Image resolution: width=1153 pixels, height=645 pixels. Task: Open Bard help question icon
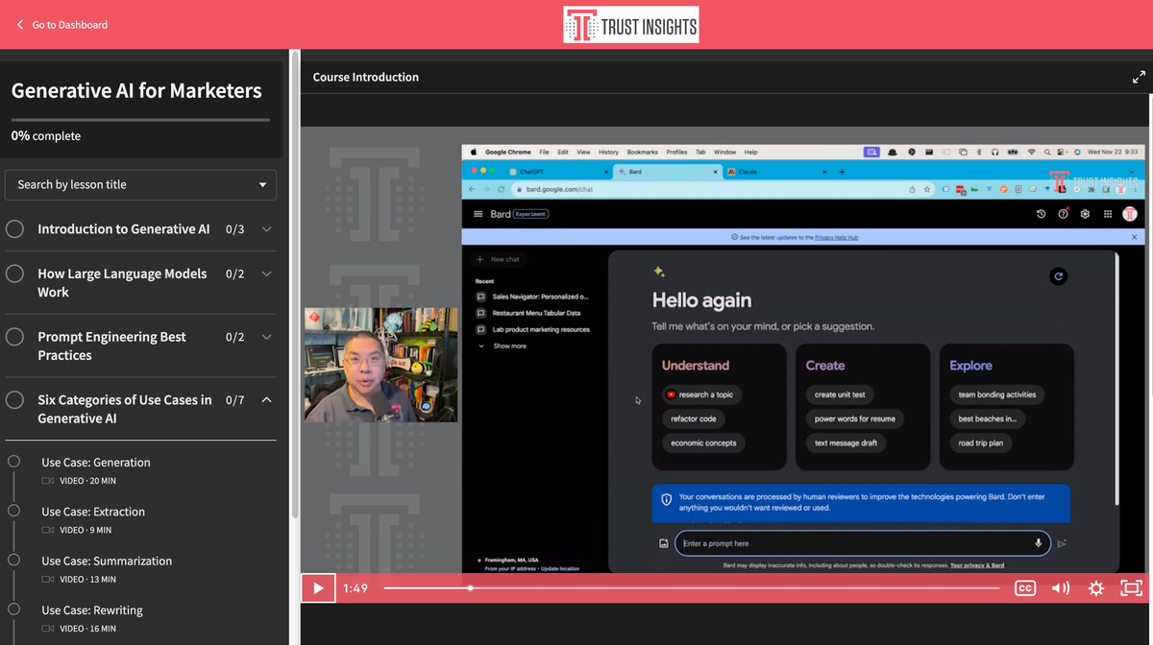coord(1063,214)
